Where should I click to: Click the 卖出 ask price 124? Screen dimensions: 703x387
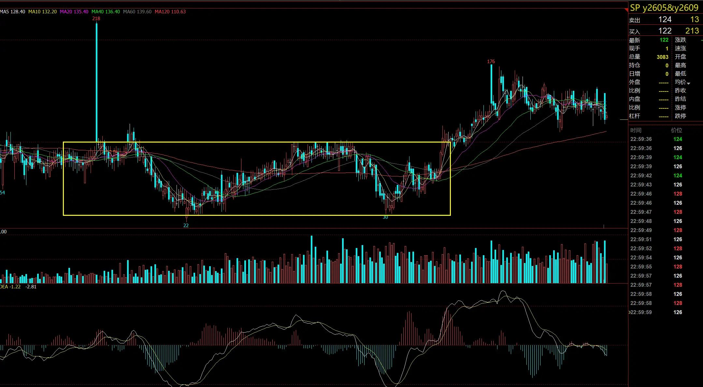coord(665,20)
